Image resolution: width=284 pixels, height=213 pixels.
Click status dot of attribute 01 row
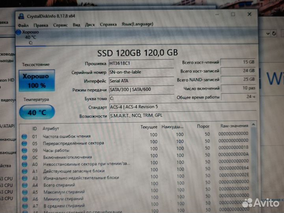point(24,136)
